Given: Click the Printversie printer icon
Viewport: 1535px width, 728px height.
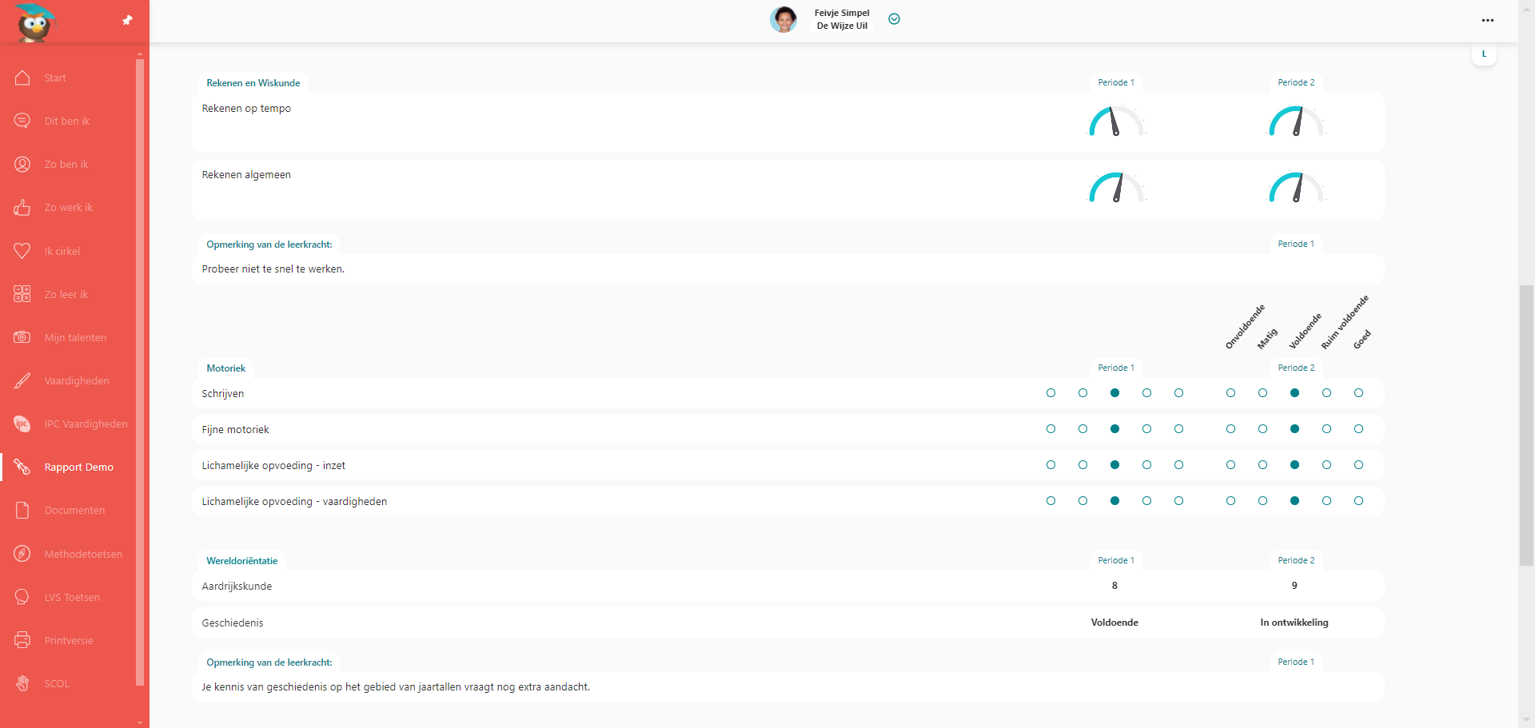Looking at the screenshot, I should [22, 640].
